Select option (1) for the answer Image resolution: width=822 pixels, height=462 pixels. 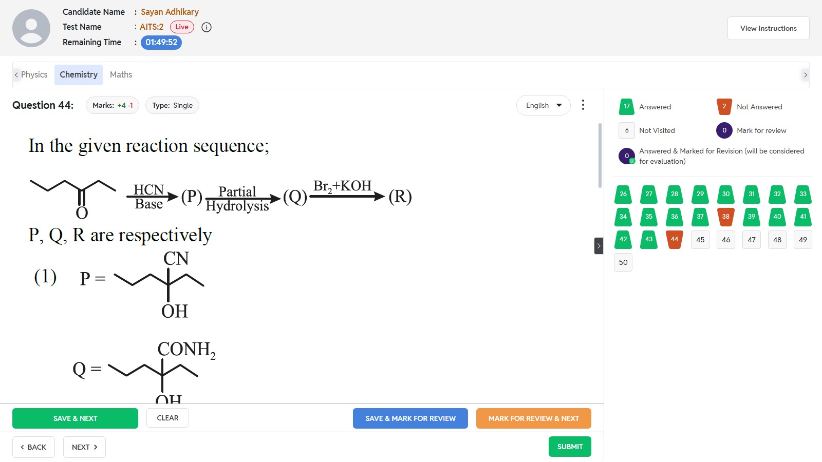[x=45, y=277]
